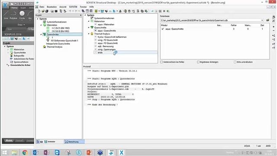Select 1 C 20/25 (EN 1992) material
277x156 pixels.
point(61,28)
